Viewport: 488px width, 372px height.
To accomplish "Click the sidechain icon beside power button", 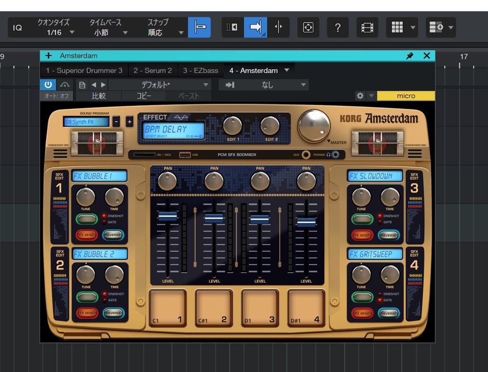I will pyautogui.click(x=64, y=85).
